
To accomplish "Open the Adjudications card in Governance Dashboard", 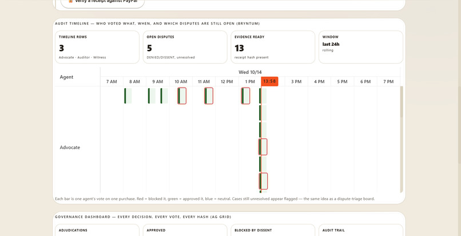I will click(x=97, y=230).
